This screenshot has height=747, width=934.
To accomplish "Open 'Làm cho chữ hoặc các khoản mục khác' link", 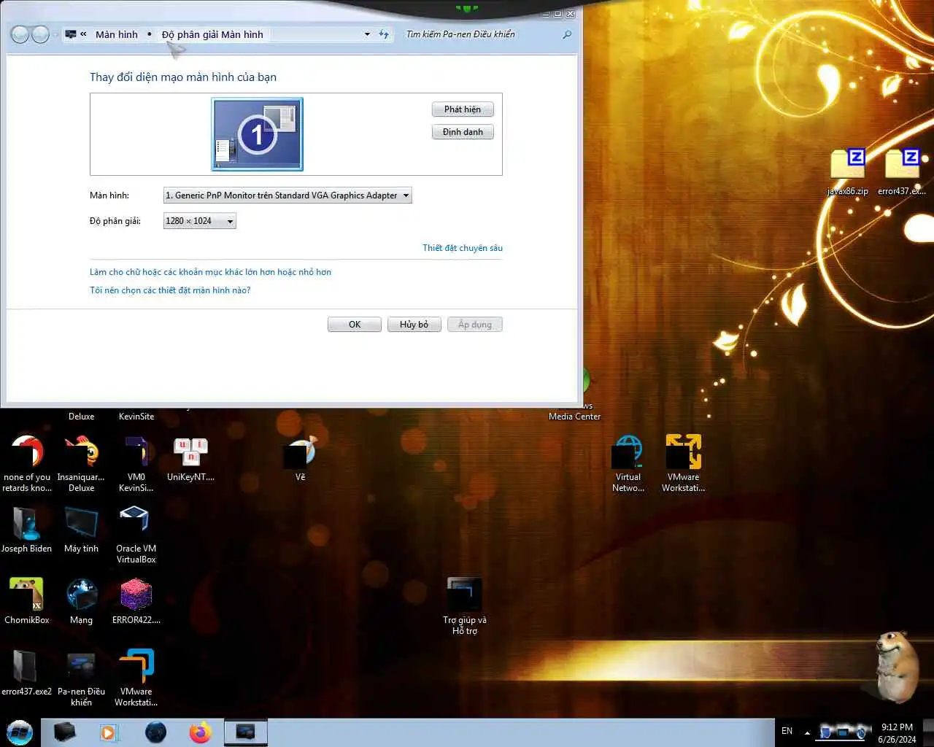I will pyautogui.click(x=210, y=272).
